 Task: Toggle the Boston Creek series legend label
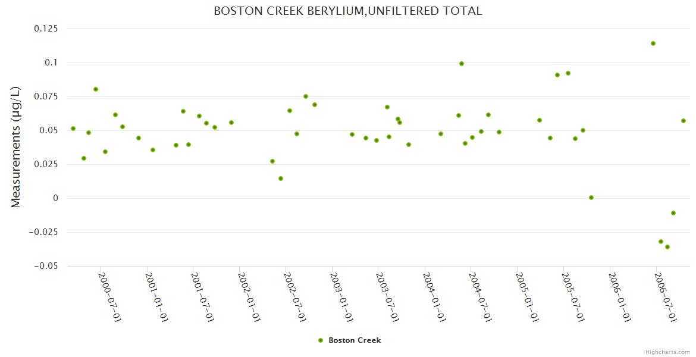(x=355, y=340)
